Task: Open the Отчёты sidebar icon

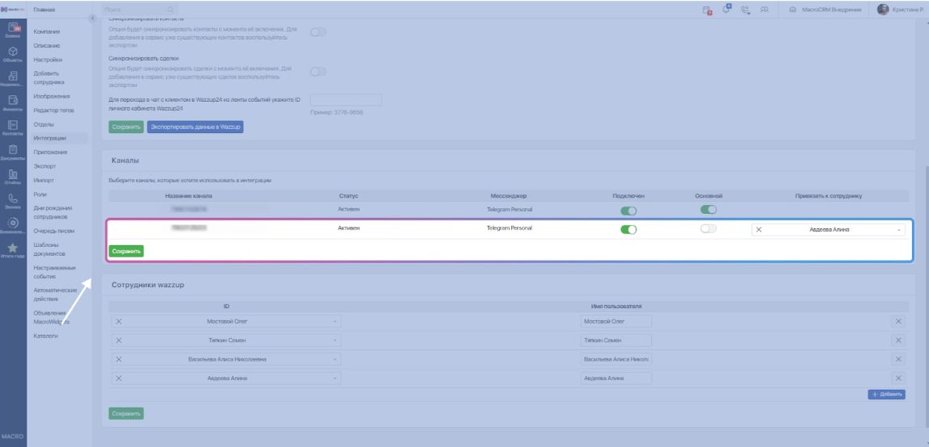Action: [13, 176]
